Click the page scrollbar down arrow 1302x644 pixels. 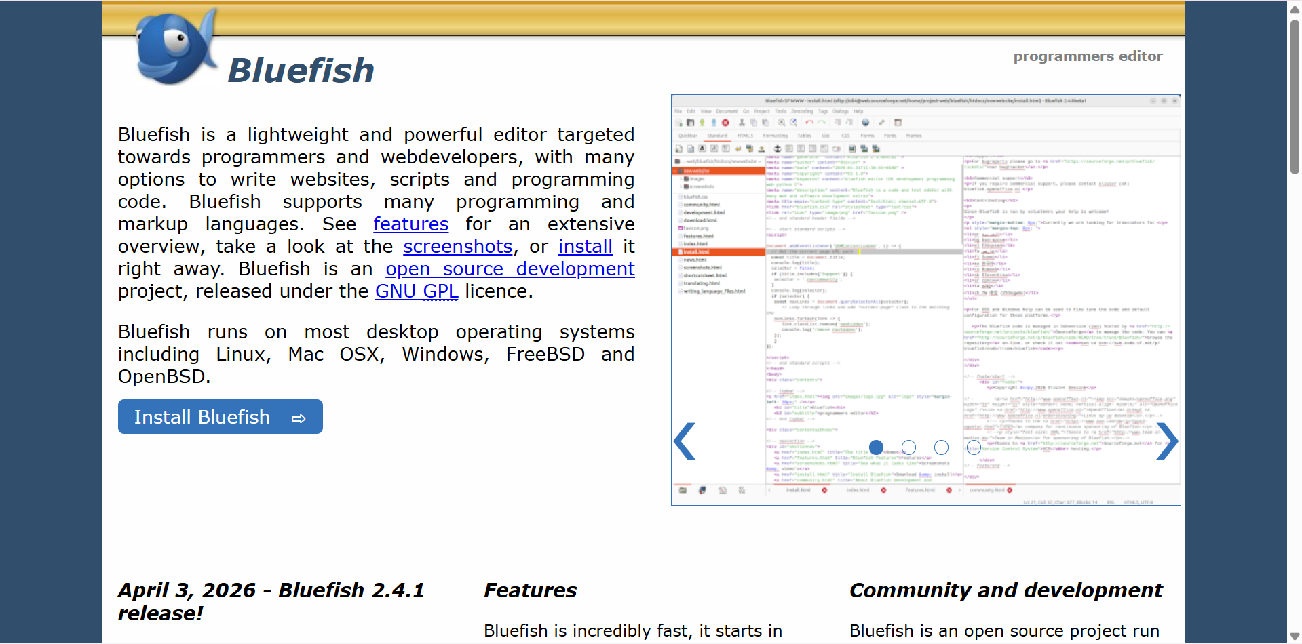point(1295,636)
